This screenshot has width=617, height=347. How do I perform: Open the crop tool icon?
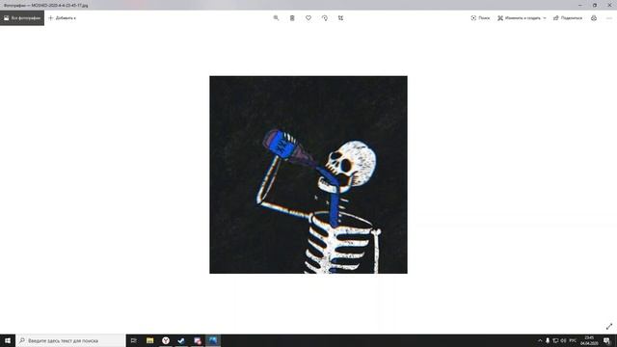(x=340, y=18)
